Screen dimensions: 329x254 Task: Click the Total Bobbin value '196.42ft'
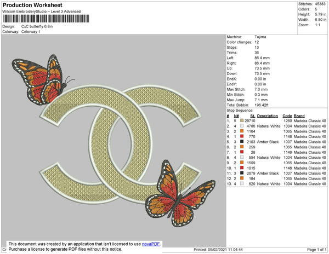coord(261,105)
